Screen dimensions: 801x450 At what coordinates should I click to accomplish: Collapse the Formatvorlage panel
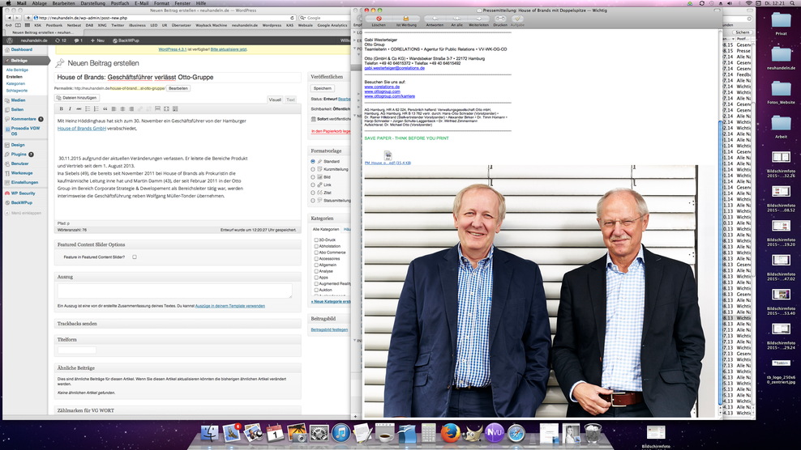pos(330,151)
